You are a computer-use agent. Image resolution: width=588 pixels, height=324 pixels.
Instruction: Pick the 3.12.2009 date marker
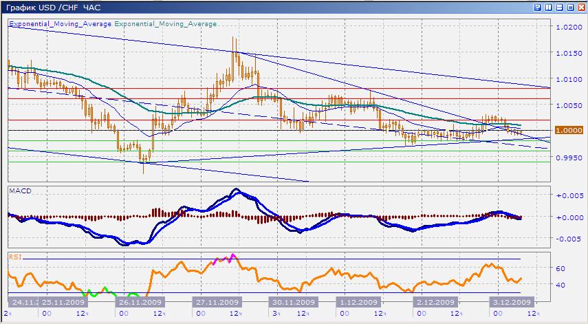coord(511,302)
